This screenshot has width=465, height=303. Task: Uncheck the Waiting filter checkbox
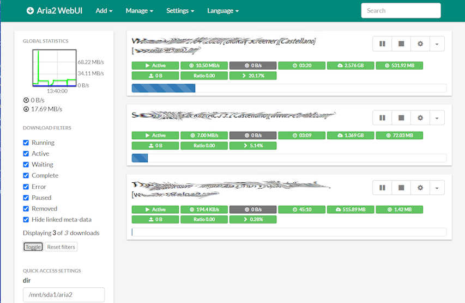(x=26, y=164)
